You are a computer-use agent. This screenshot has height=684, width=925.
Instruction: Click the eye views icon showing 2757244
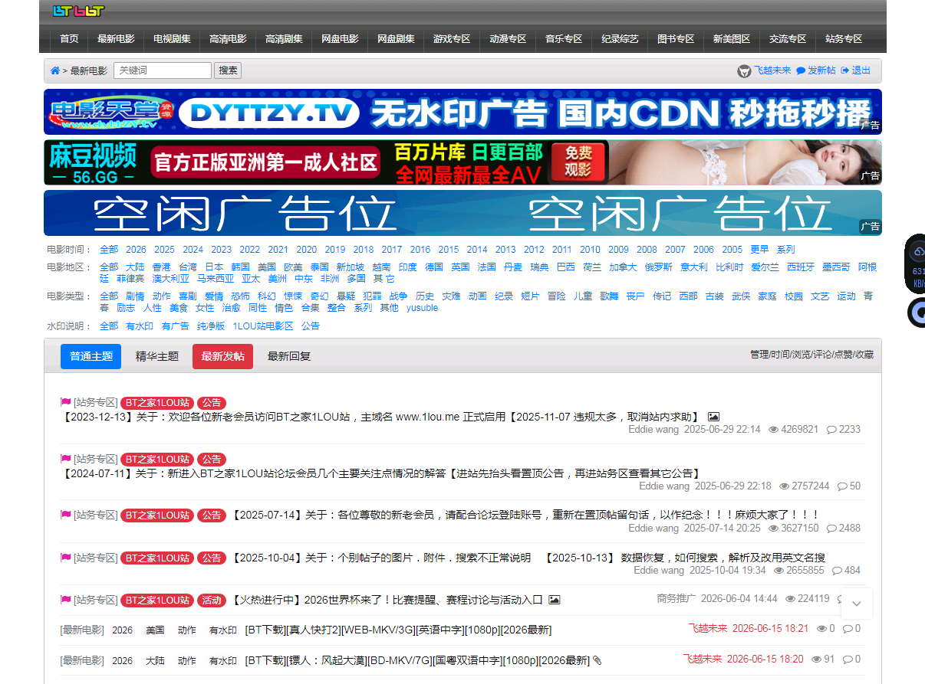pyautogui.click(x=785, y=486)
